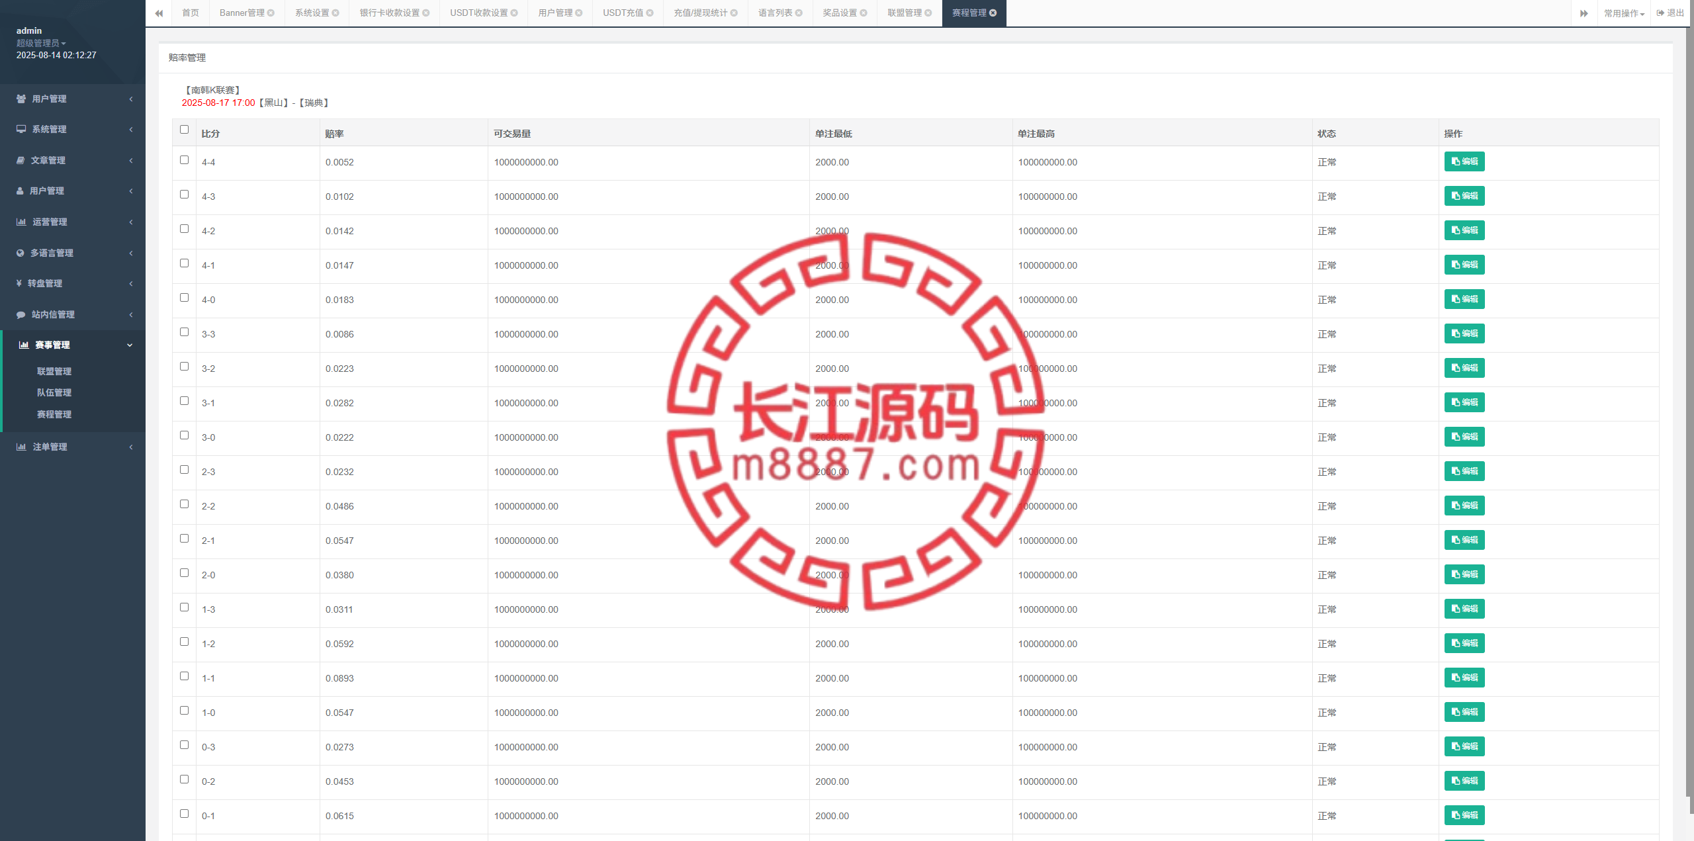Screen dimensions: 1694x841
Task: Check the box for score row 1-1
Action: point(185,676)
